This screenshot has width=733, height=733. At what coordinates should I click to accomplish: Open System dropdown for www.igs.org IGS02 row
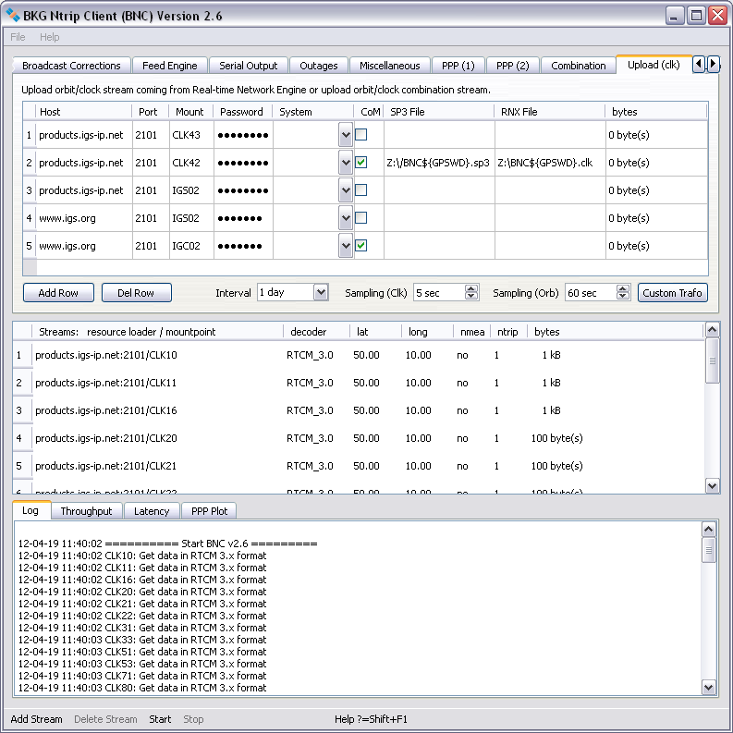coord(346,218)
